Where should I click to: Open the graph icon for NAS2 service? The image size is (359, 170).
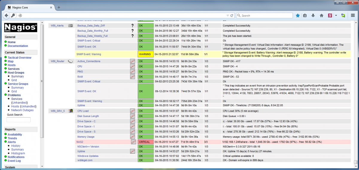pyautogui.click(x=133, y=142)
